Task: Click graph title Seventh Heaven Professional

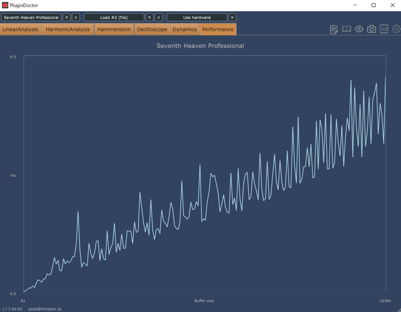Action: pyautogui.click(x=200, y=46)
